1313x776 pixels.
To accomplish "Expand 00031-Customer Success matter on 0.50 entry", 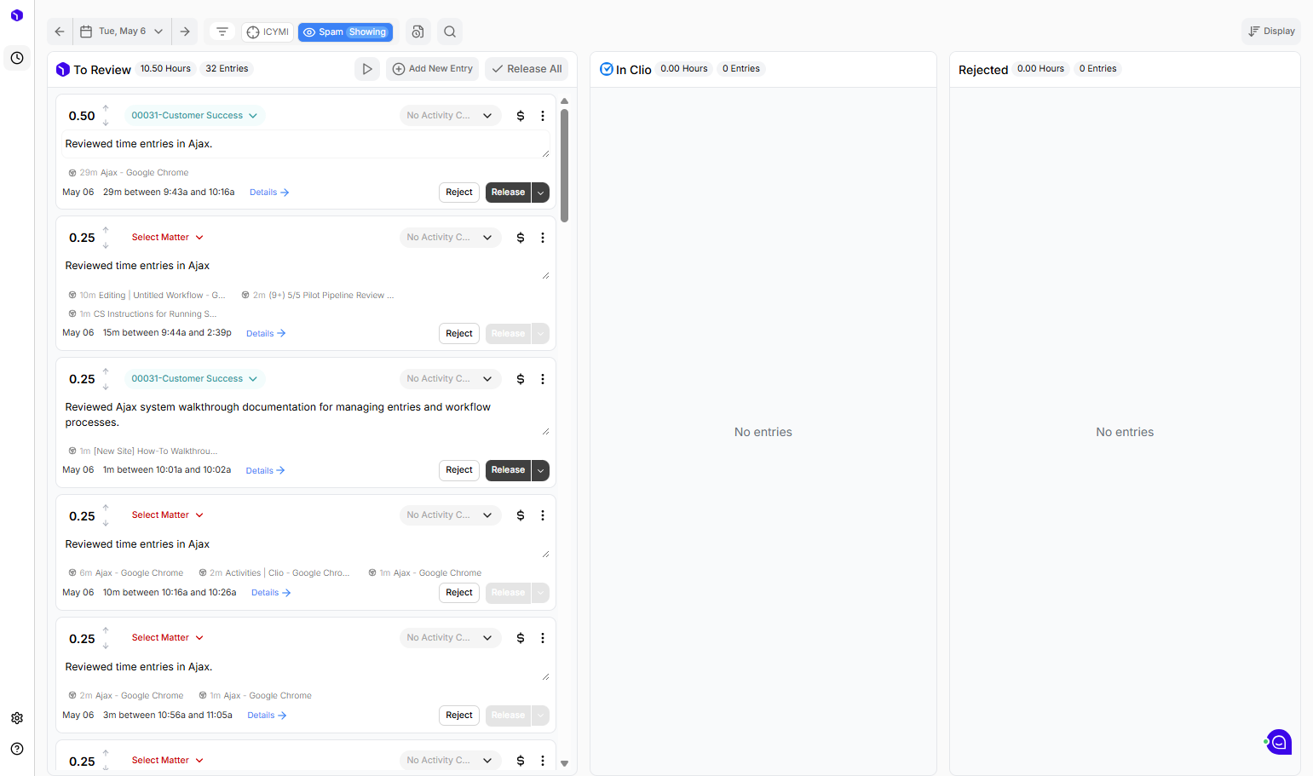I will point(194,116).
